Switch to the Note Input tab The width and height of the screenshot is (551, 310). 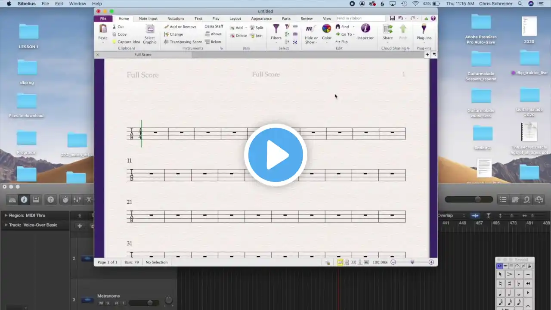pyautogui.click(x=148, y=19)
